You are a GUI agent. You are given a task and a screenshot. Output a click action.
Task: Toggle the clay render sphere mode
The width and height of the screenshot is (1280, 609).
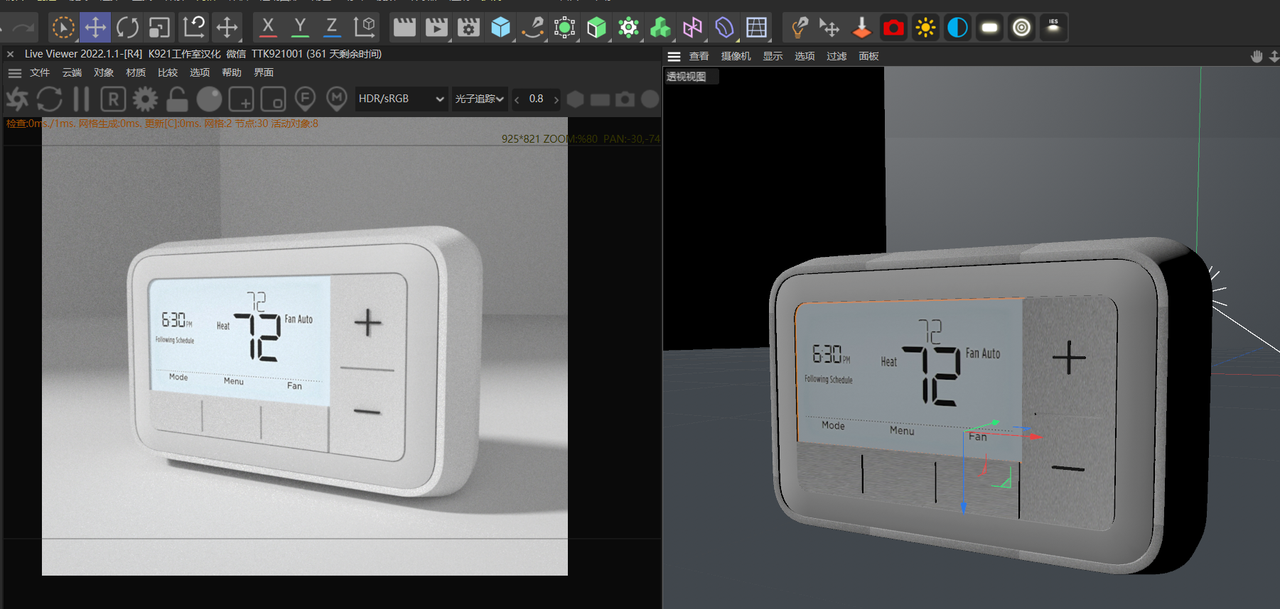point(209,99)
